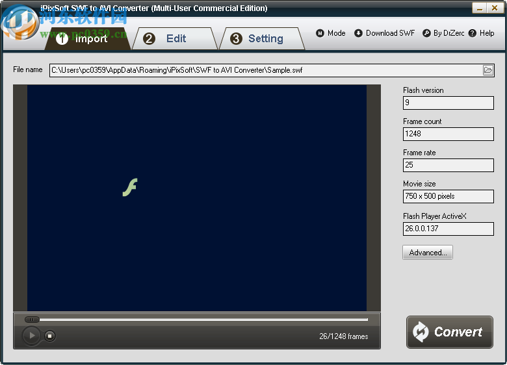Image resolution: width=507 pixels, height=365 pixels.
Task: Open the By DzZerc key icon
Action: pos(426,33)
